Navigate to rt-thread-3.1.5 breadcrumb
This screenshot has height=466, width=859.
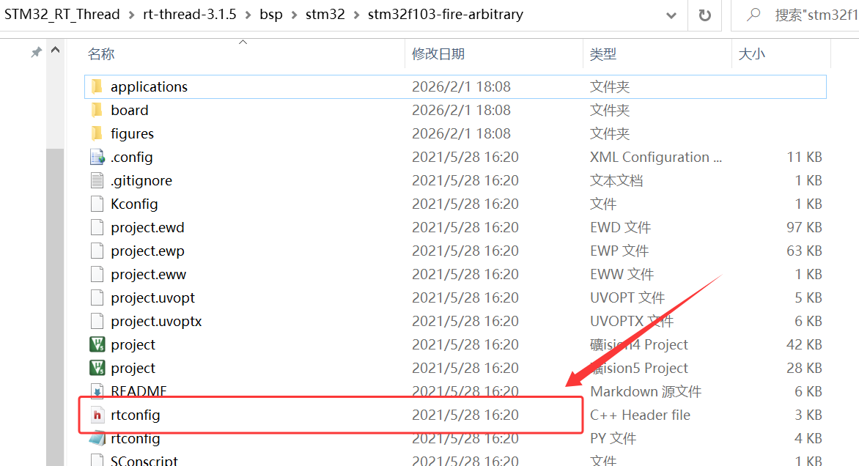click(x=190, y=14)
